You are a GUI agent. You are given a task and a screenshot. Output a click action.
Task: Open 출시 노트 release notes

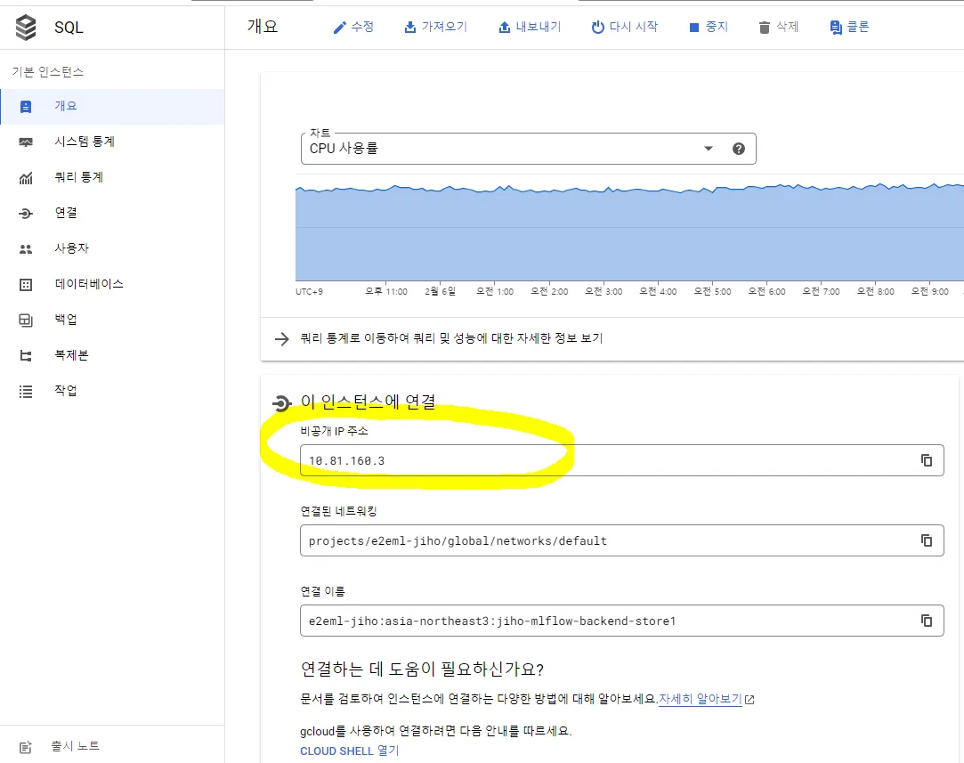click(112, 746)
